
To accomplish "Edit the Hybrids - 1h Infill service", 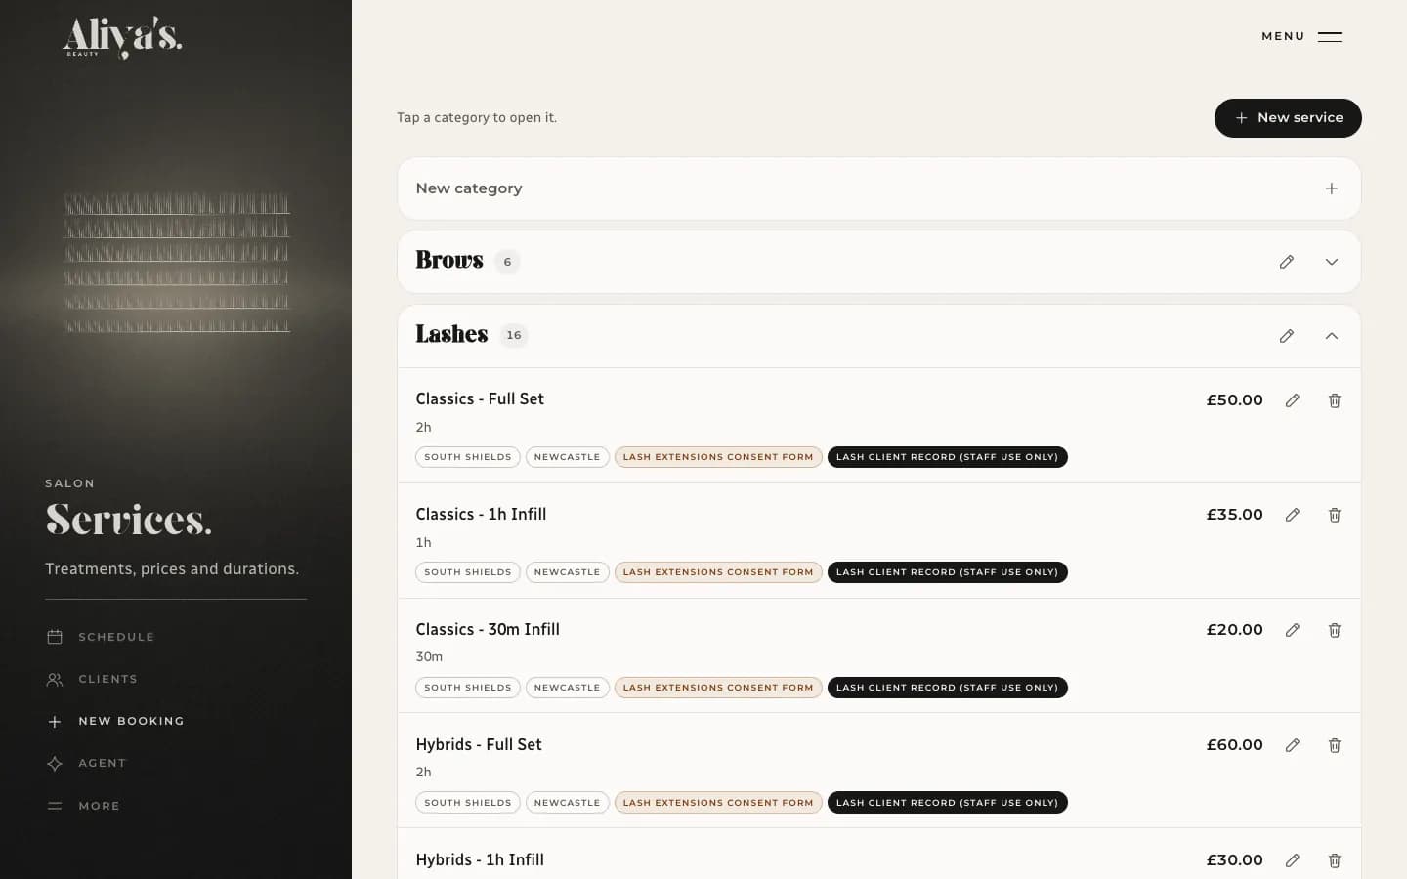I will 1293,860.
